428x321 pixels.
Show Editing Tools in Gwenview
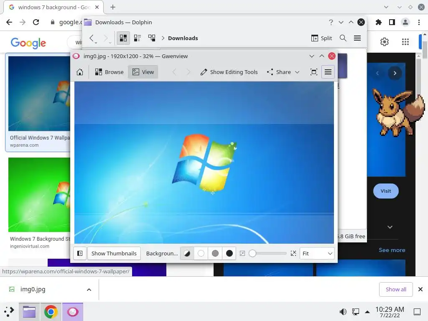[x=229, y=72]
